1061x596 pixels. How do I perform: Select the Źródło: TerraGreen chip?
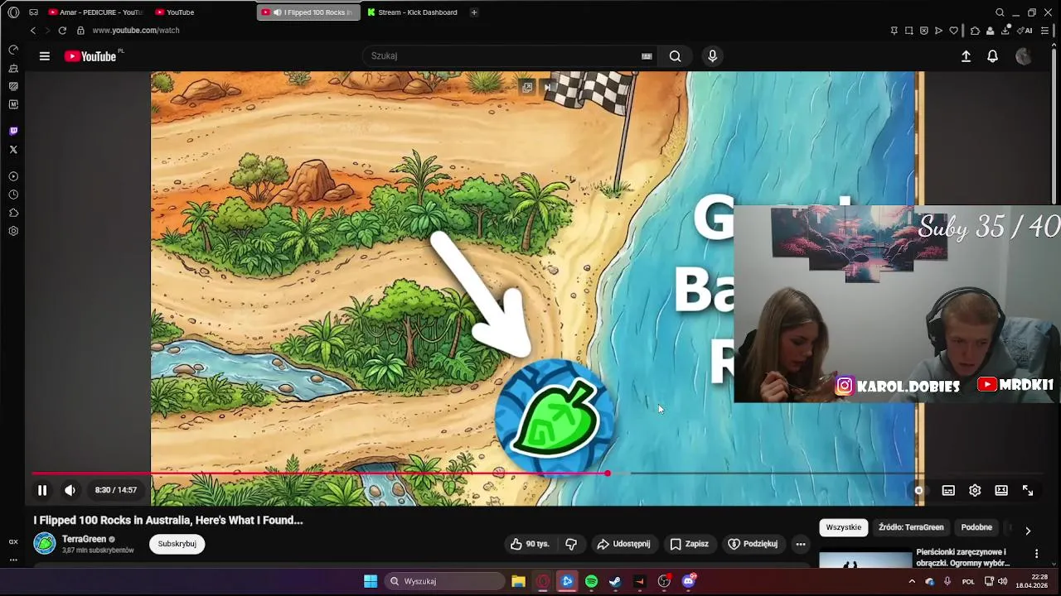coord(911,527)
